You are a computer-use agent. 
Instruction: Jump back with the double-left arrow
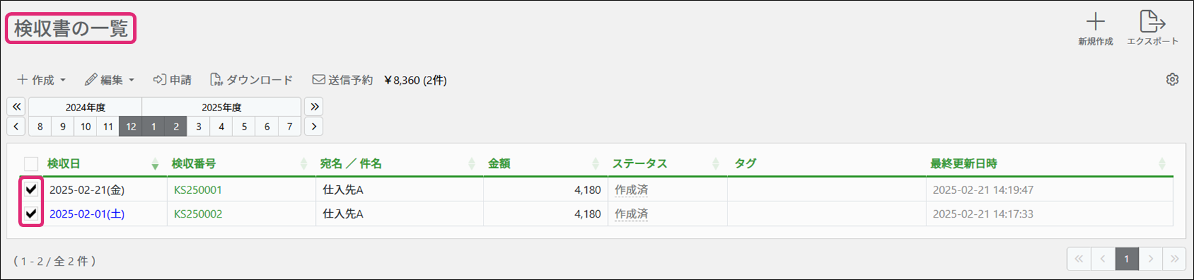[x=16, y=106]
